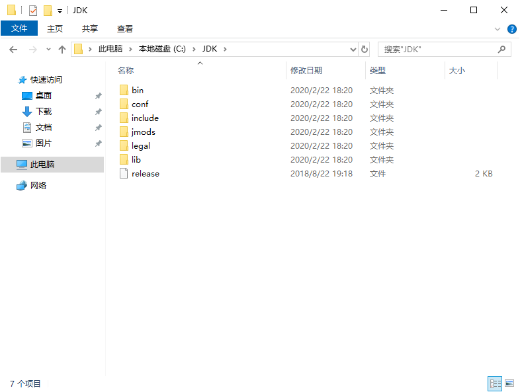Screen dimensions: 520x392
Task: Switch to details view in status bar
Action: (x=495, y=383)
